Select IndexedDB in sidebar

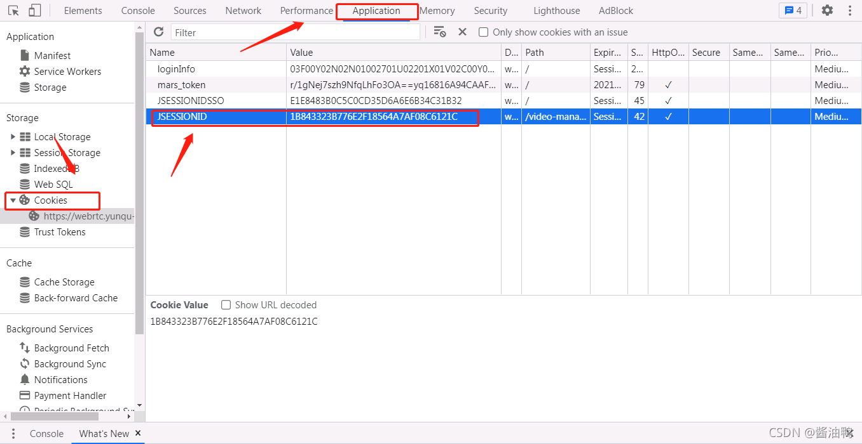[x=57, y=169]
